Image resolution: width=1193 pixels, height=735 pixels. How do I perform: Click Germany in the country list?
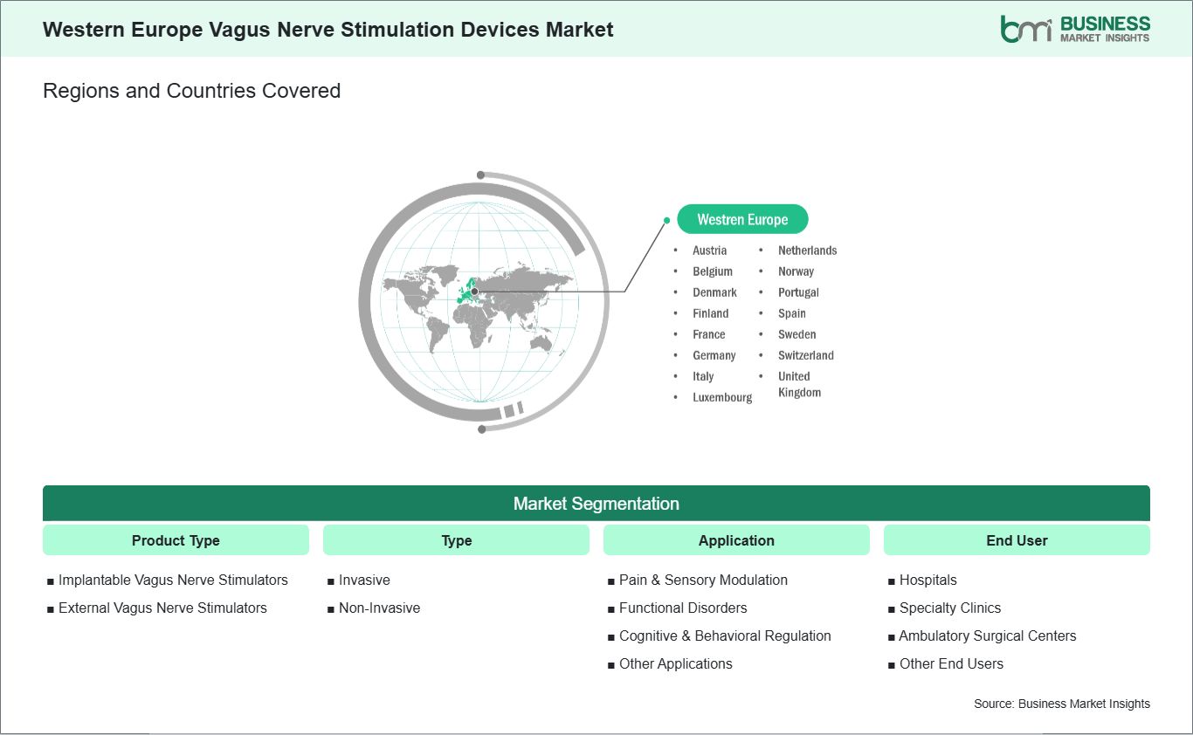714,355
